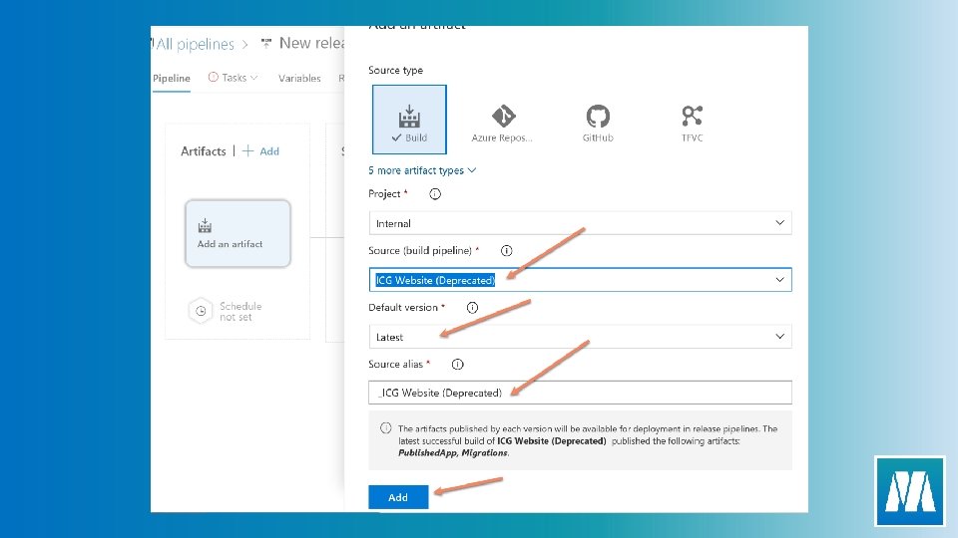Open the Default version dropdown showing Latest
Screen dimensions: 958x538
[x=581, y=337]
